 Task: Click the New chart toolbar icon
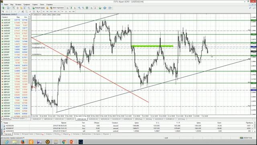click(x=3, y=8)
